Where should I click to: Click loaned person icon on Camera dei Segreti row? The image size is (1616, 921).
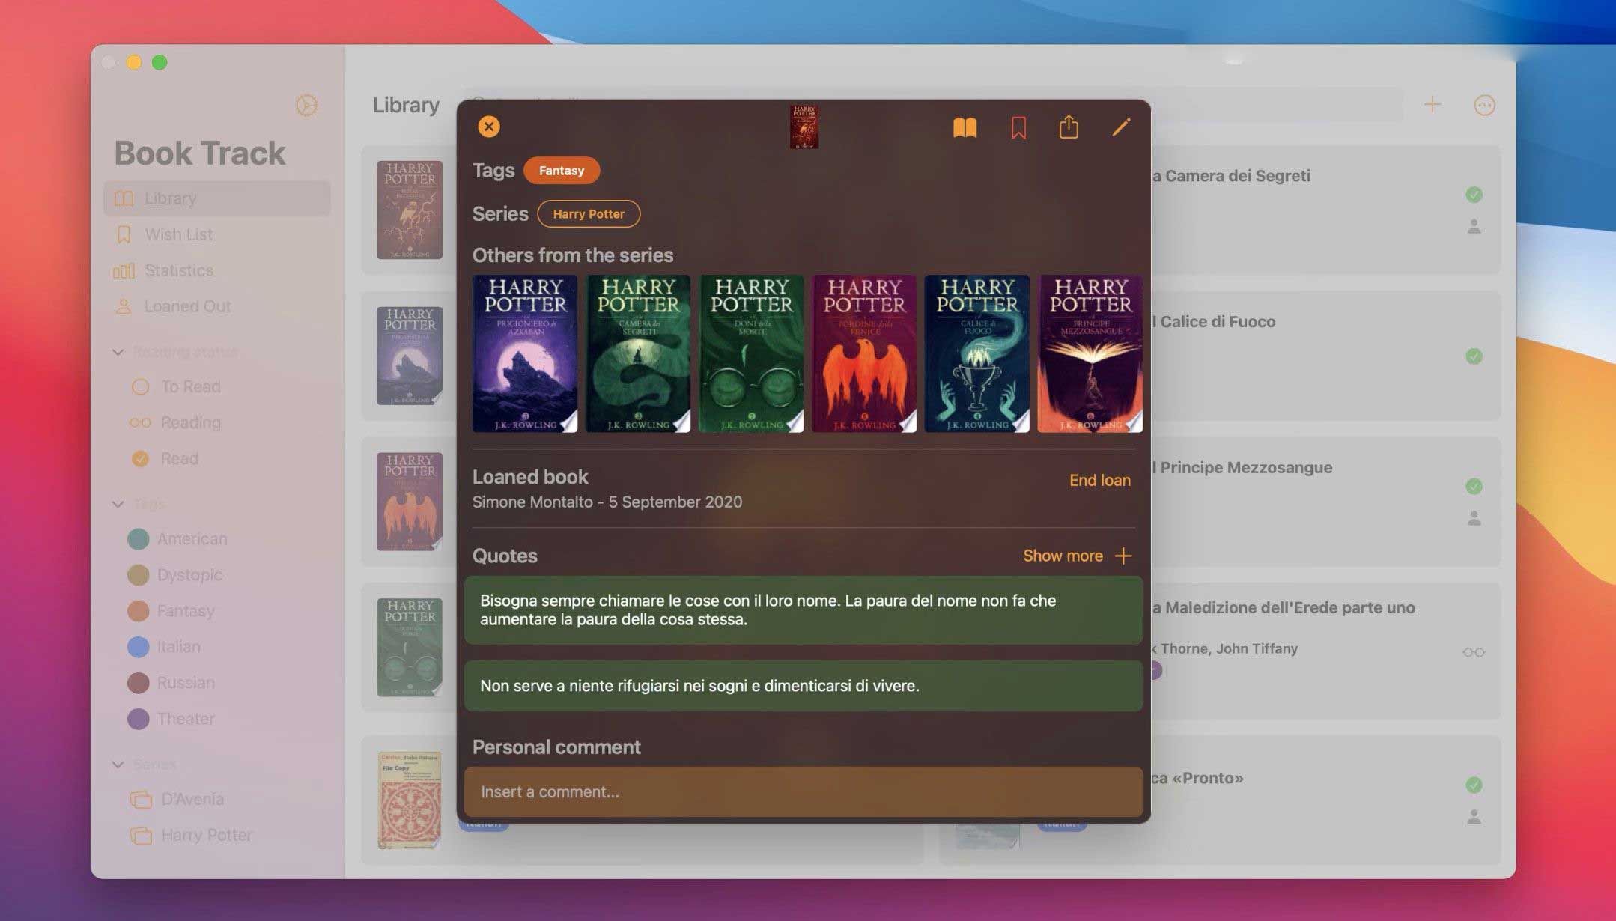click(x=1474, y=227)
